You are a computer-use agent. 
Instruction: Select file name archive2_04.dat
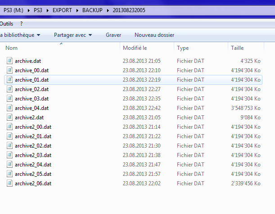(33, 165)
